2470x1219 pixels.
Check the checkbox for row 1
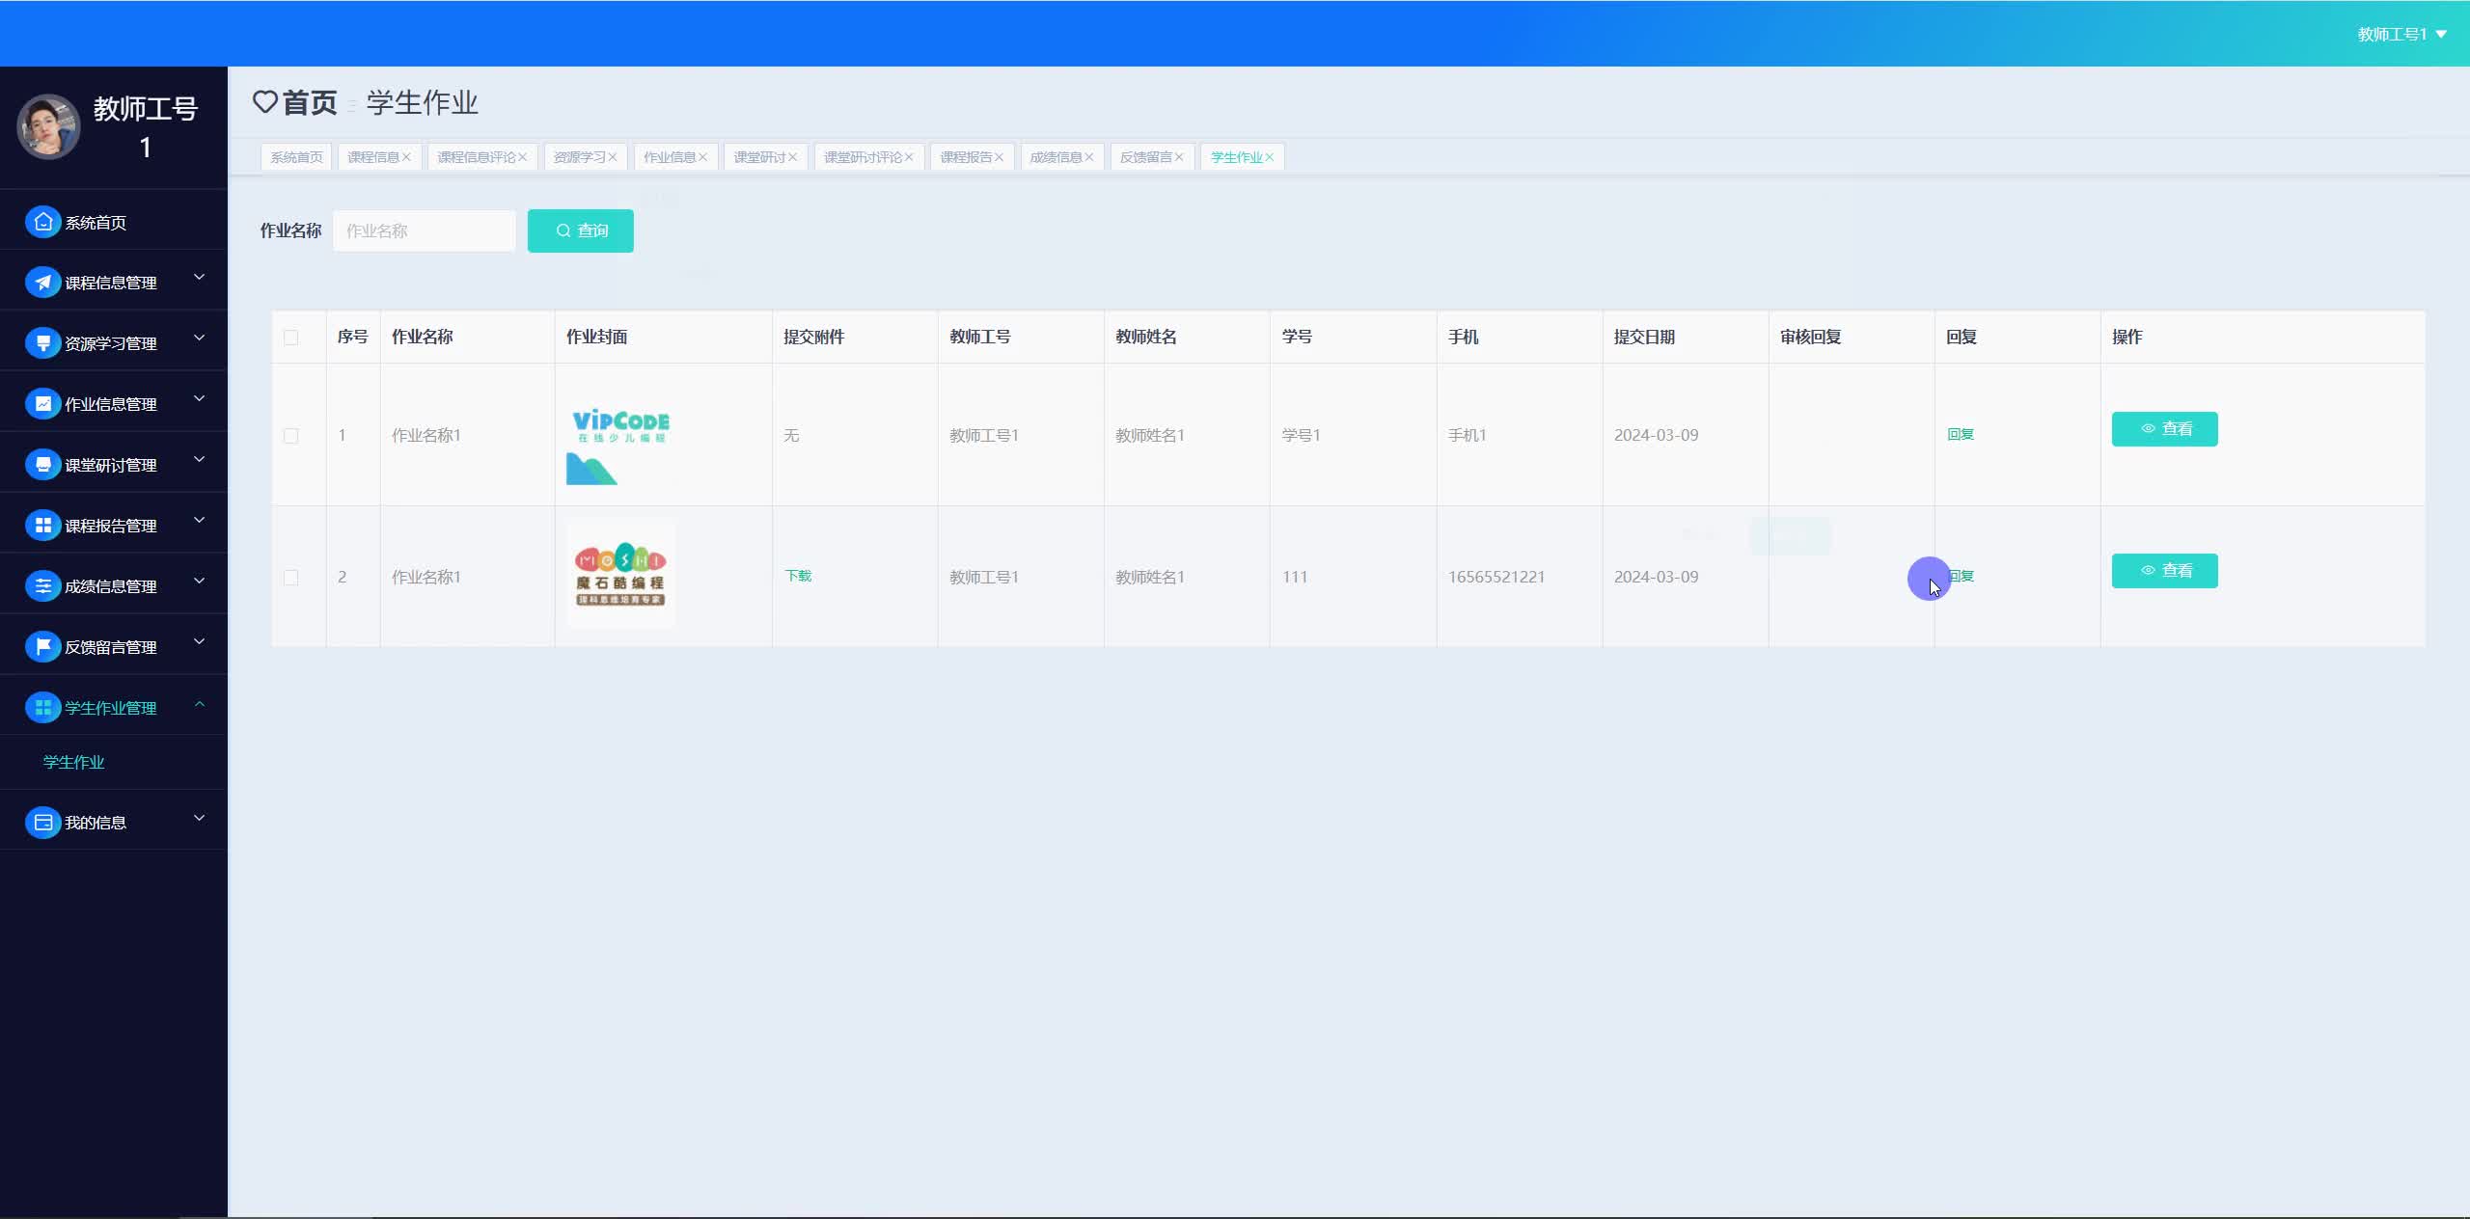(x=290, y=436)
